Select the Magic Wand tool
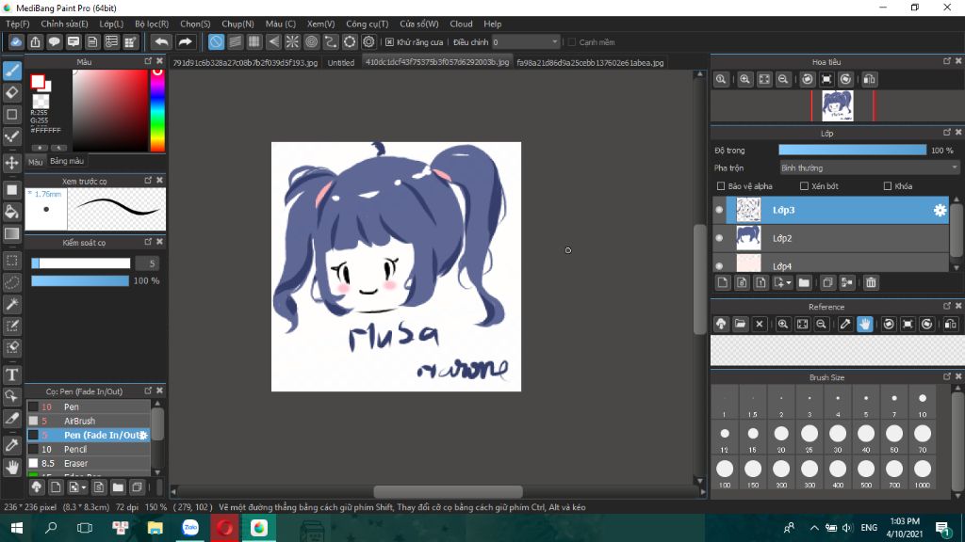The height and width of the screenshot is (542, 965). point(12,304)
